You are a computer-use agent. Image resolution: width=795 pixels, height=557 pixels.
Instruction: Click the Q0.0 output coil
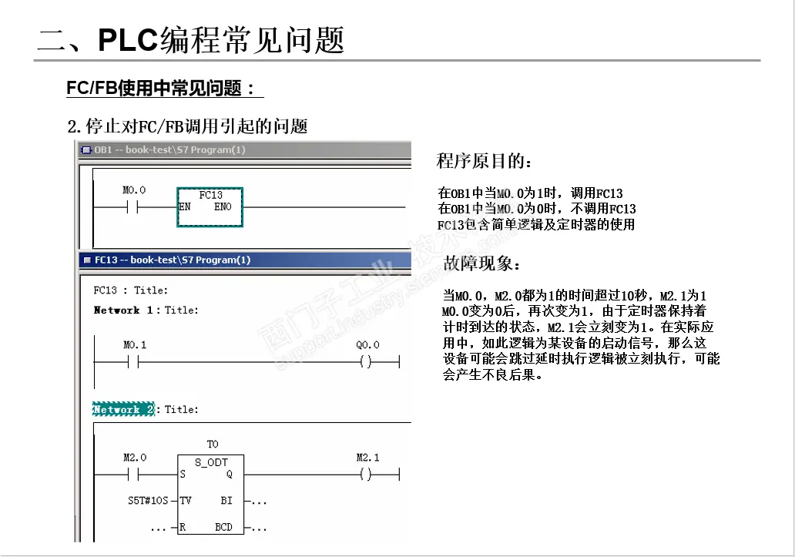point(366,362)
